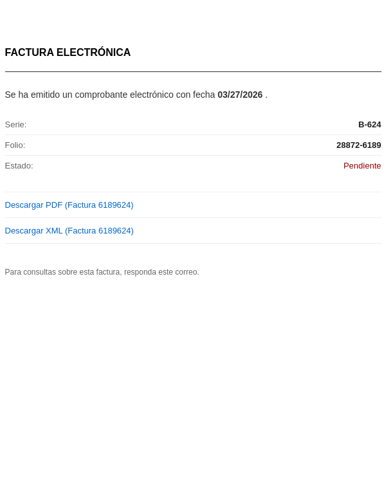
Task: Click 'Factura 6189624' inside the PDF link
Action: [99, 205]
